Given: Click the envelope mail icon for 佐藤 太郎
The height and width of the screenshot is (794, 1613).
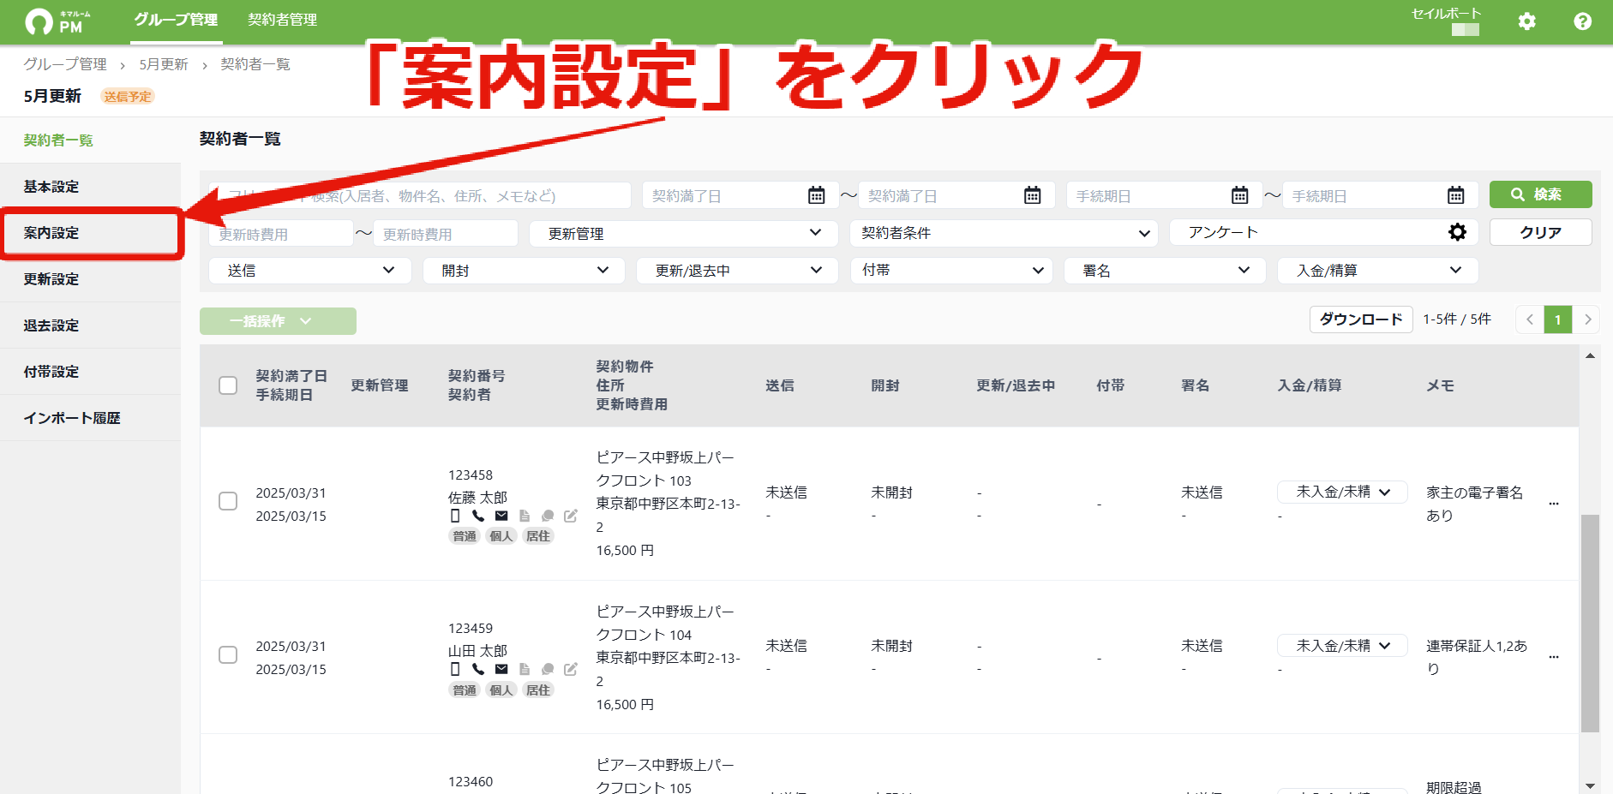Looking at the screenshot, I should tap(501, 516).
